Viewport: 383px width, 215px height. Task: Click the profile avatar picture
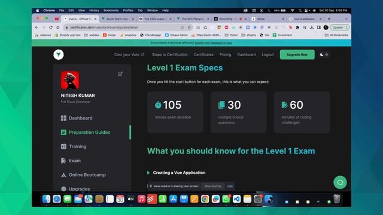(x=70, y=80)
